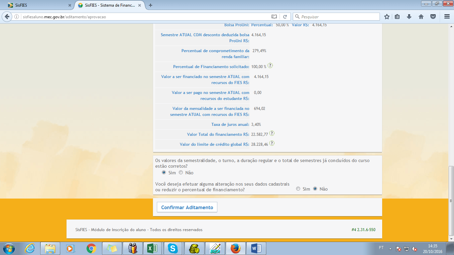Click the Confirmar Aditamento button
Image resolution: width=454 pixels, height=255 pixels.
click(x=187, y=207)
